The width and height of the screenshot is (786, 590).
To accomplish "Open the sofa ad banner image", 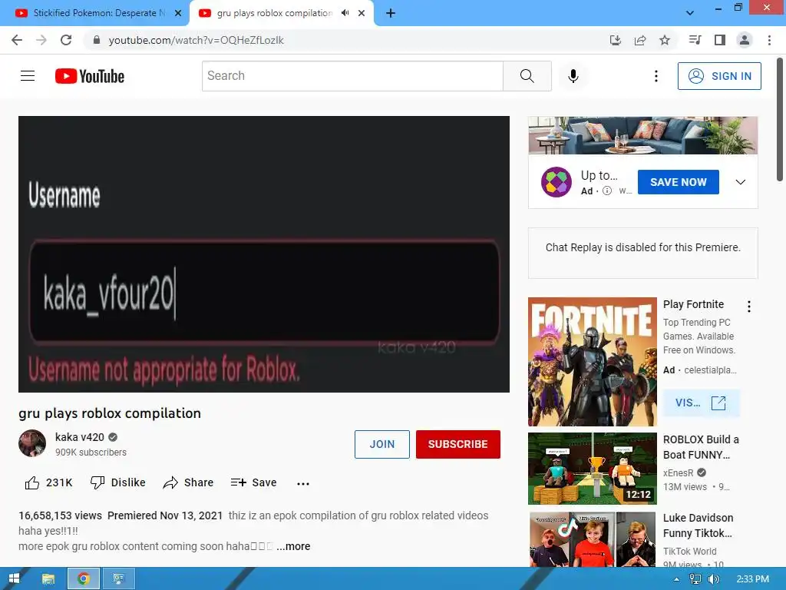I will pos(642,135).
